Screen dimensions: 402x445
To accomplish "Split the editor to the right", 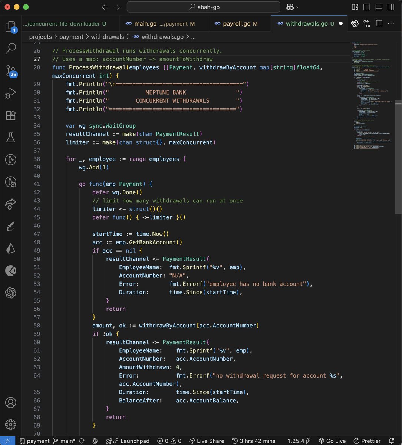I will [x=379, y=24].
